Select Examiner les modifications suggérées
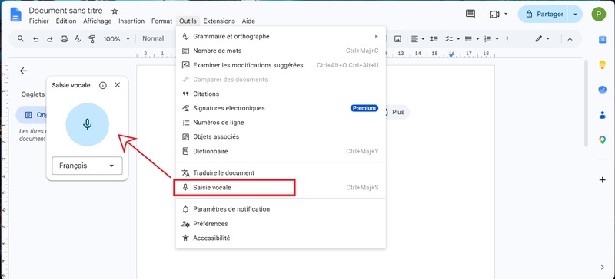 [281, 65]
